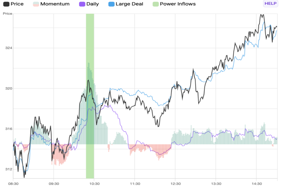Toggle the Daily series label
Viewport: 284px width, 189px height.
click(93, 4)
